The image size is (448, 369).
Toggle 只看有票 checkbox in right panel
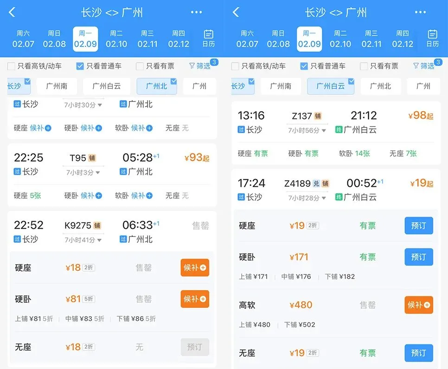coord(364,66)
